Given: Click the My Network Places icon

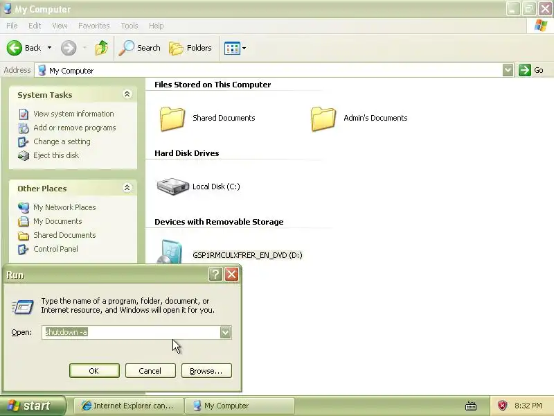Looking at the screenshot, I should pos(24,207).
